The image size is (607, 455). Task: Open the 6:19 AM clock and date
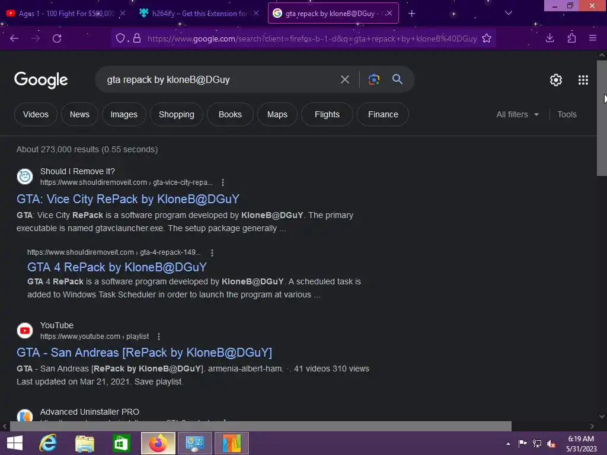point(581,444)
